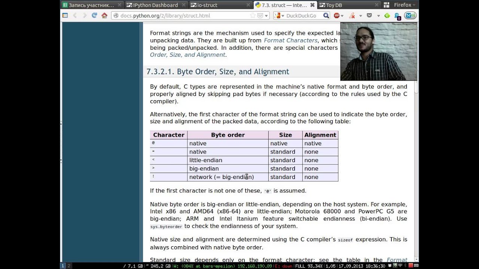Follow the Order, Size, and Alignment link
479x269 pixels.
pyautogui.click(x=187, y=55)
